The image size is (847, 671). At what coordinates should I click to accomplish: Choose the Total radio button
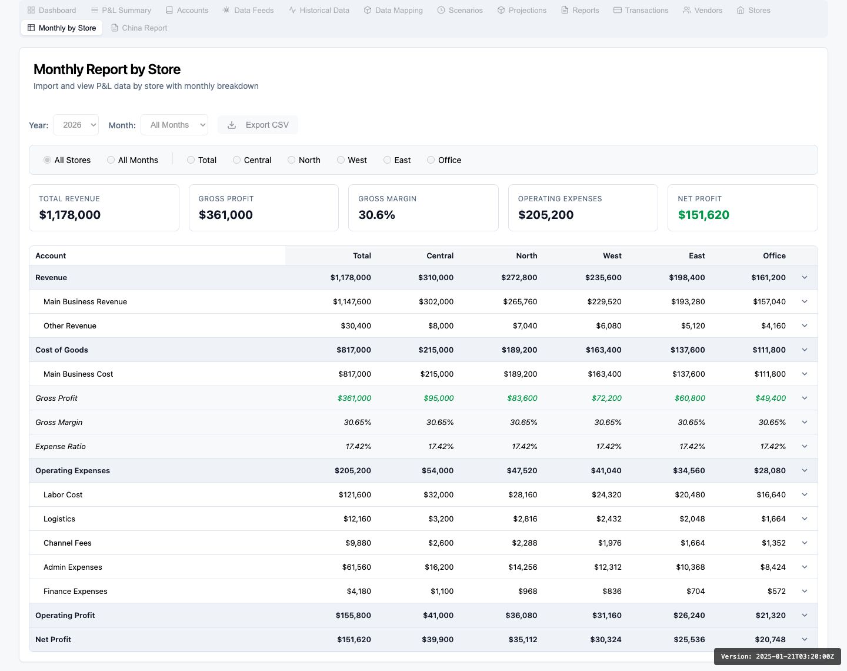[191, 160]
